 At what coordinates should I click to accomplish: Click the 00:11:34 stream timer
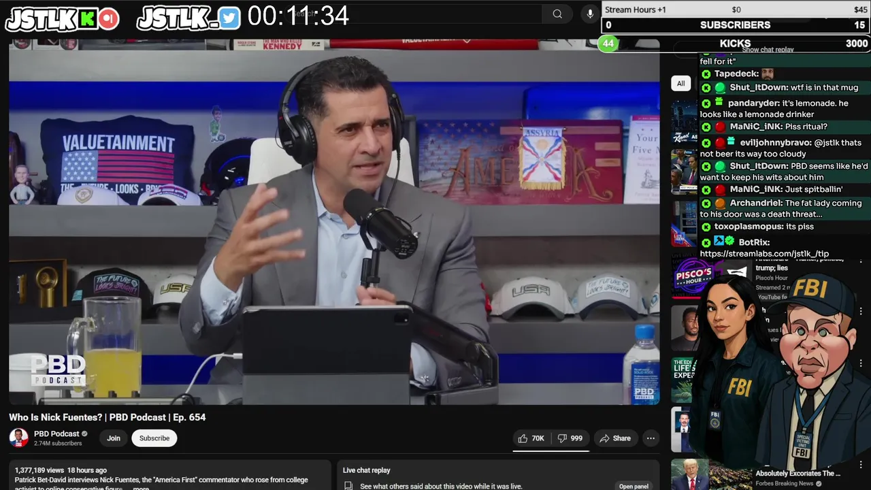tap(298, 16)
